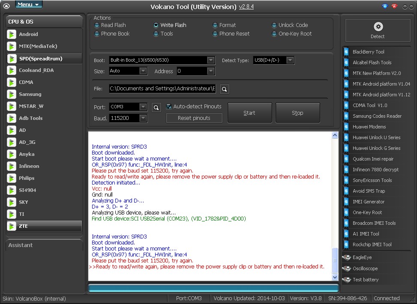Click the EagleEye icon

(346, 257)
